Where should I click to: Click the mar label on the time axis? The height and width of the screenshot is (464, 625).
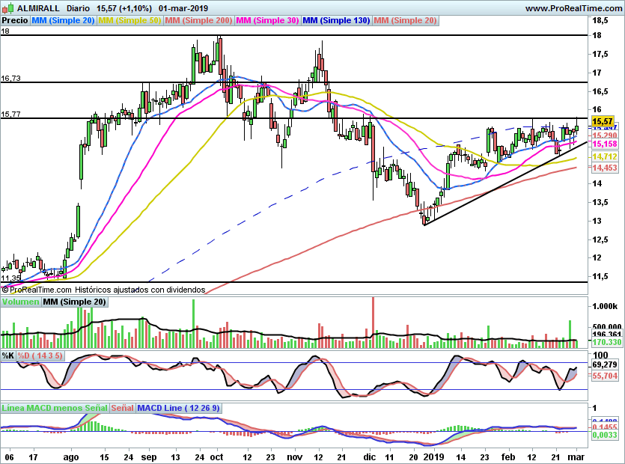pyautogui.click(x=576, y=457)
